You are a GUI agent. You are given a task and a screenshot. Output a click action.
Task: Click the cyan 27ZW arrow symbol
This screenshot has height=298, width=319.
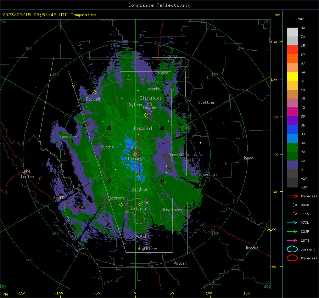click(x=292, y=223)
